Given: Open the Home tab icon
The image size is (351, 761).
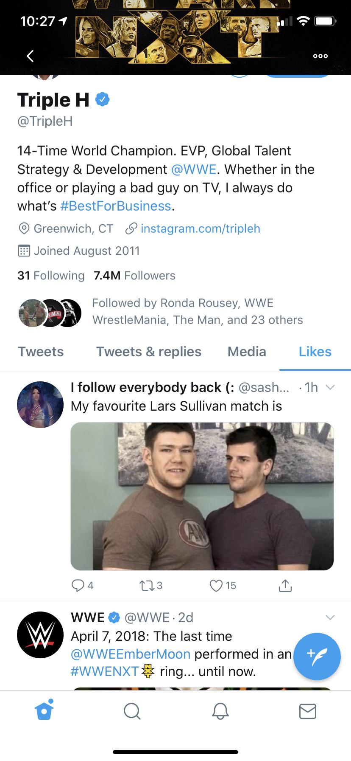Looking at the screenshot, I should 44,711.
